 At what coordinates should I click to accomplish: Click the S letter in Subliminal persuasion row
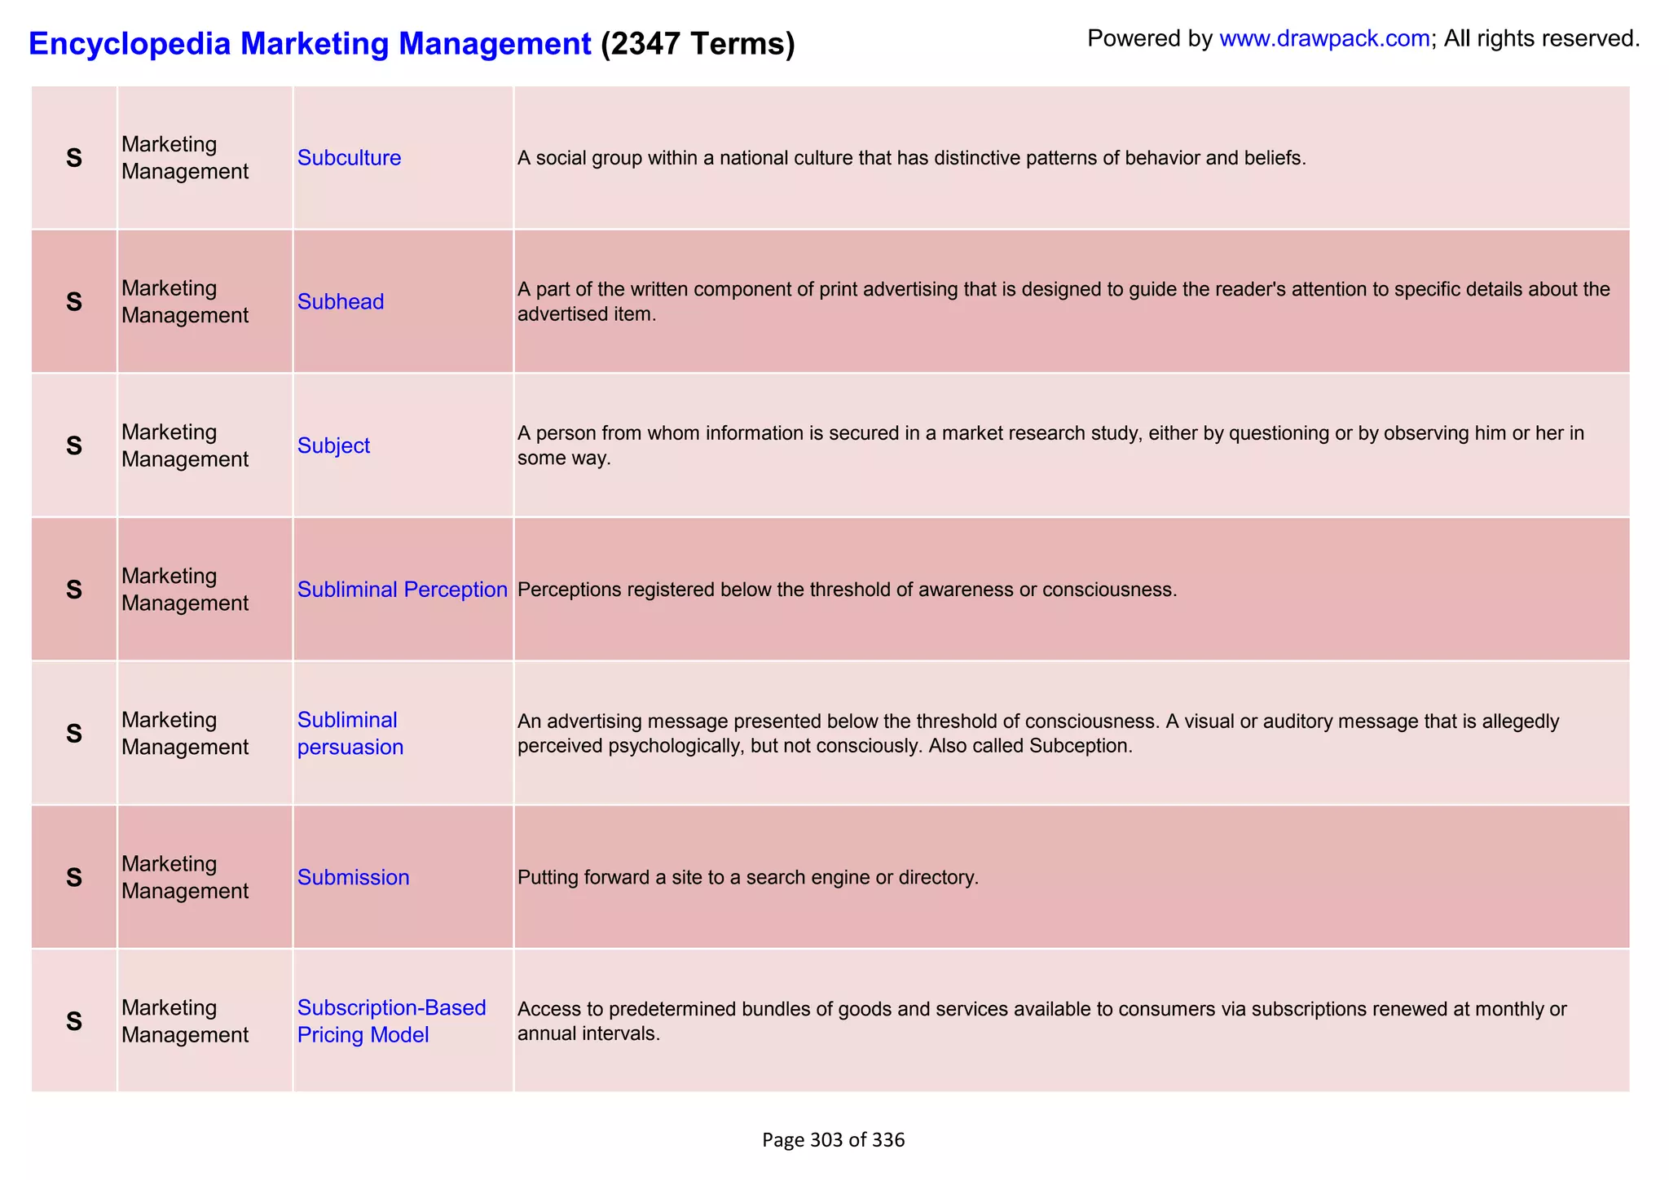(74, 734)
